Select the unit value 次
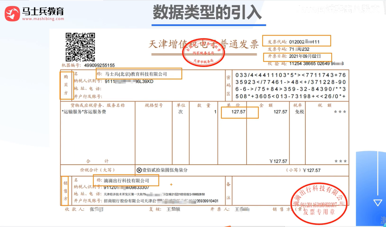The height and width of the screenshot is (227, 386). tap(181, 112)
